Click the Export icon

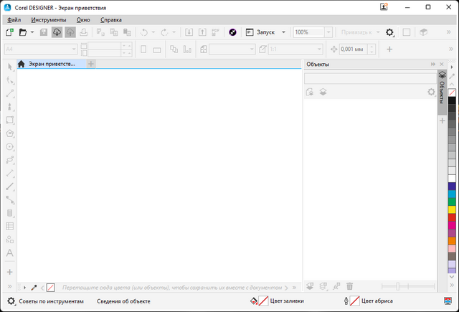coord(202,32)
